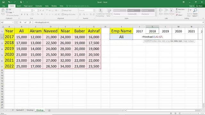Apply the Comma [0] cell style
205x115 pixels.
pyautogui.click(x=134, y=14)
